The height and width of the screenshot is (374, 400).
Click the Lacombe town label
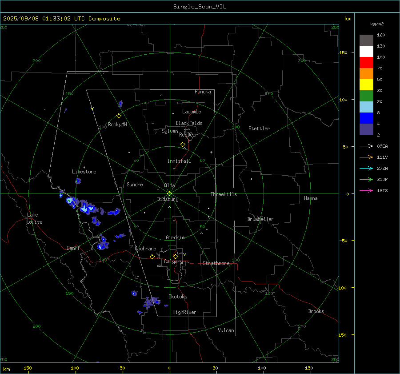(192, 112)
